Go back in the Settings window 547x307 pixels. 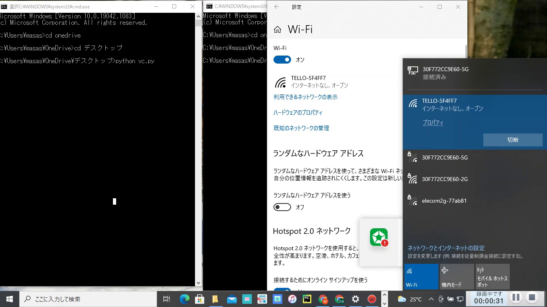[x=277, y=7]
